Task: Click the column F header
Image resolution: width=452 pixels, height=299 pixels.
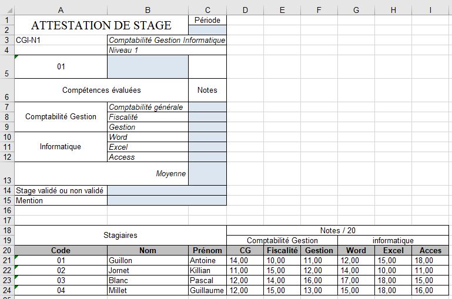Action: [x=319, y=10]
